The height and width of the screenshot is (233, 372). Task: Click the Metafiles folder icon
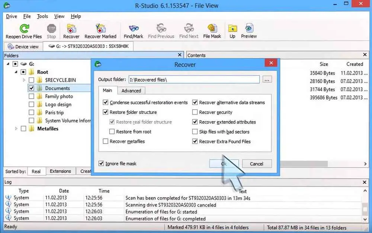pyautogui.click(x=31, y=128)
